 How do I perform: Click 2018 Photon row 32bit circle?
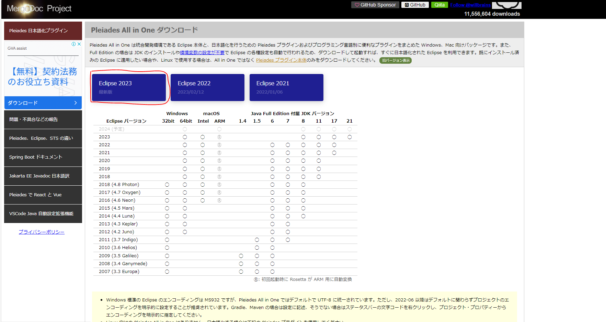[167, 185]
